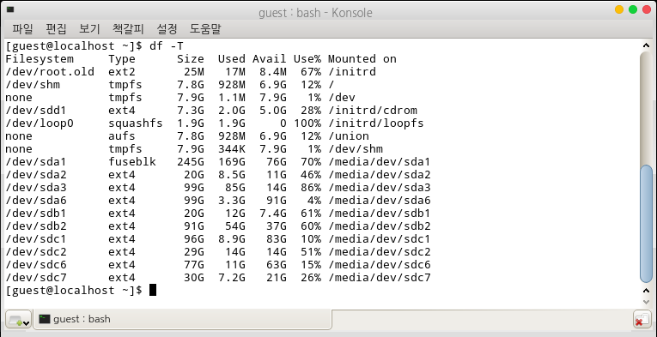Open the 편집 menu
Screen dimensions: 657x337
pyautogui.click(x=56, y=29)
